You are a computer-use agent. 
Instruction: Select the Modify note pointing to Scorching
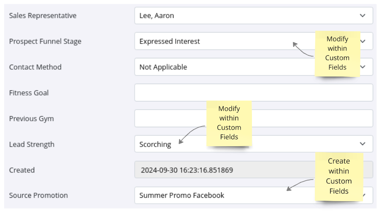click(229, 123)
